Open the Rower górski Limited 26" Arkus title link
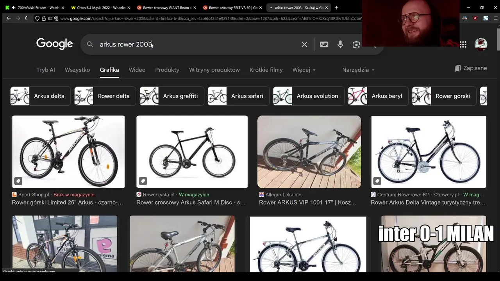The height and width of the screenshot is (281, 500). coord(68,203)
